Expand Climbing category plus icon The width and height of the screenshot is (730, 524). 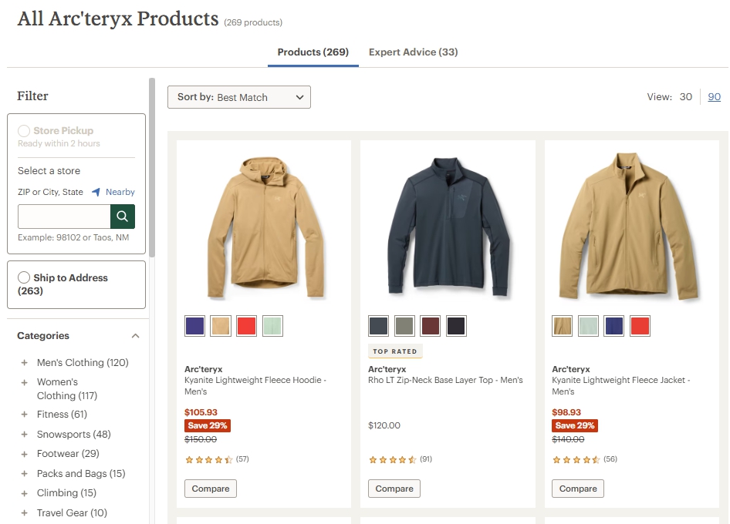(24, 493)
